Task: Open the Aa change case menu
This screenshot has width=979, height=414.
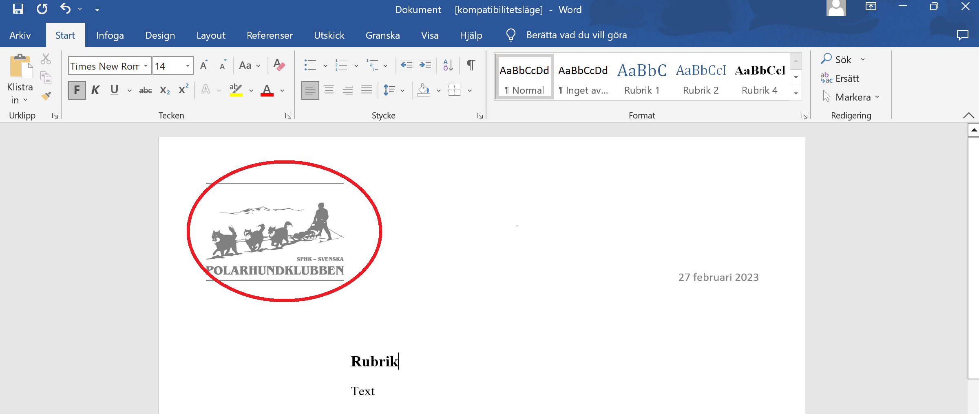Action: point(249,65)
